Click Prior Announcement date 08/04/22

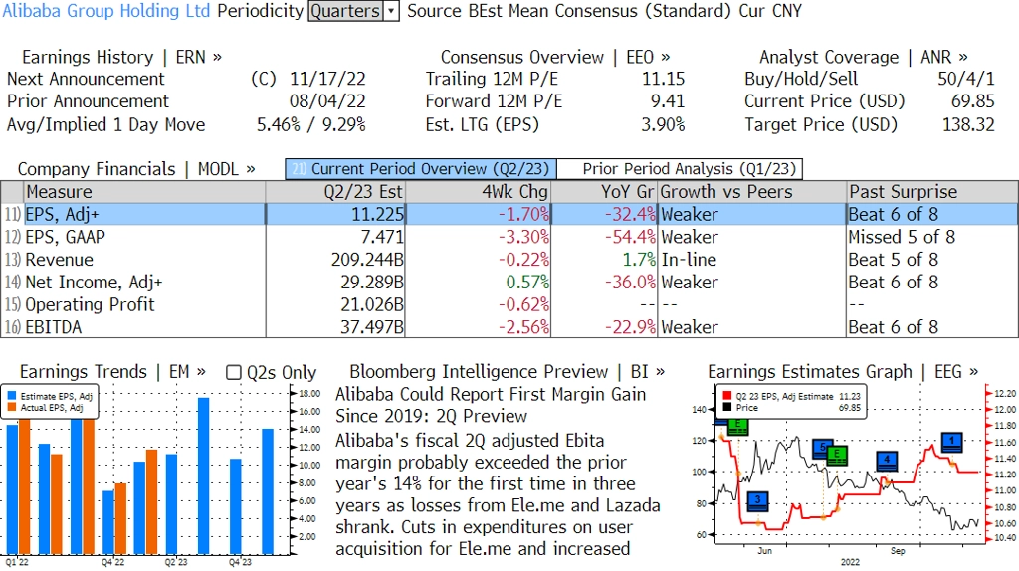(327, 102)
